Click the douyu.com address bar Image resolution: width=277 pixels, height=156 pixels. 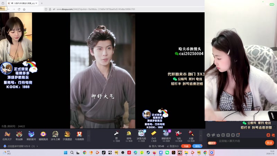[x=96, y=9]
